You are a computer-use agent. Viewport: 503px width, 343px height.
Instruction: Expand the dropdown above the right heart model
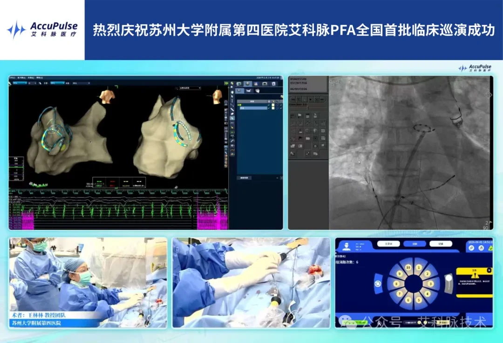190,88
